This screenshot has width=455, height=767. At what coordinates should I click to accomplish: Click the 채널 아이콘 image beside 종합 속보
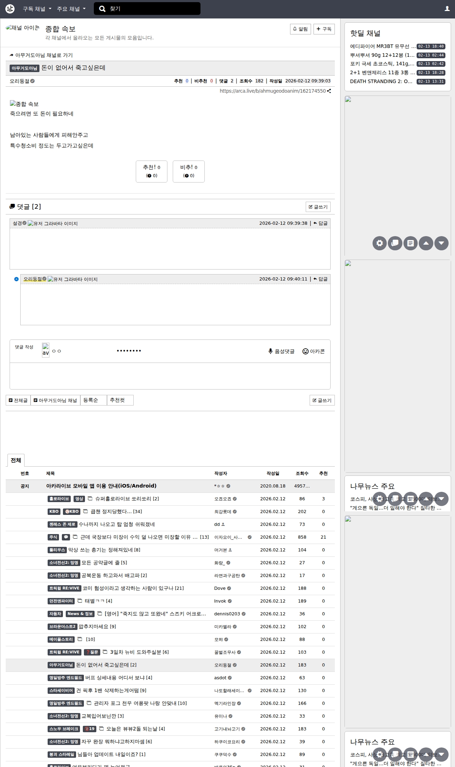coord(23,28)
